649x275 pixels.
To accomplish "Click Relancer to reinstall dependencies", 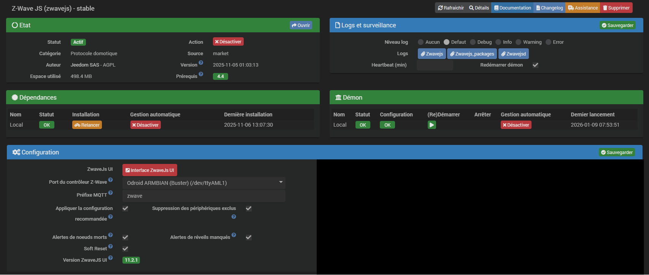I will click(87, 125).
